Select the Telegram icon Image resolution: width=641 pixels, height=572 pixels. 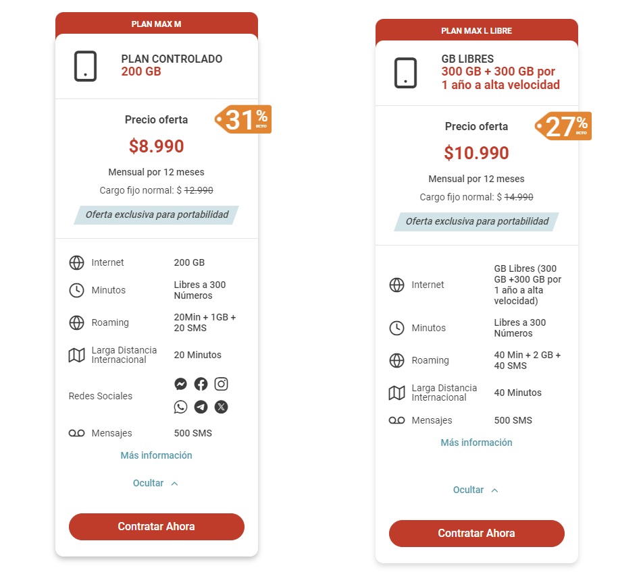(x=201, y=407)
